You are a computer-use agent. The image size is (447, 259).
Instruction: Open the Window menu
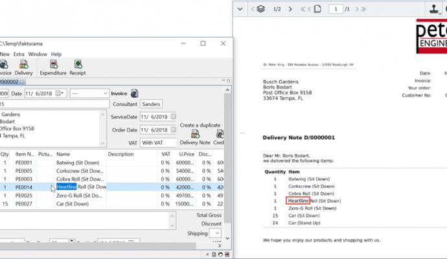click(37, 54)
